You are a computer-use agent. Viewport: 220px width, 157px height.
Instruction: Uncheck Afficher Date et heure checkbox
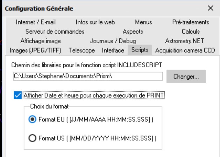point(17,95)
